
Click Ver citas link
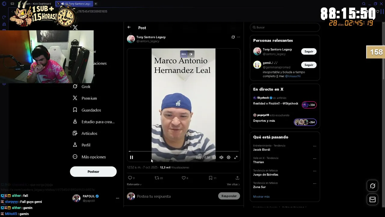tap(233, 184)
